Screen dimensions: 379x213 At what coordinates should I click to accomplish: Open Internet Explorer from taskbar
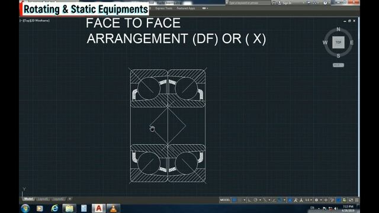[x=54, y=208]
